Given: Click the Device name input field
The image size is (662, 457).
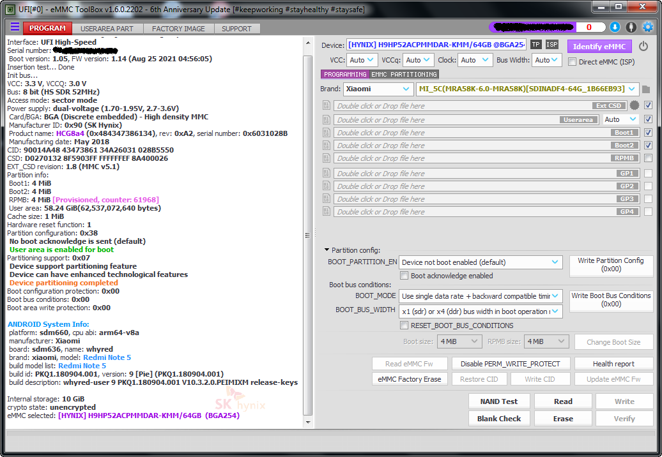Looking at the screenshot, I should point(436,45).
